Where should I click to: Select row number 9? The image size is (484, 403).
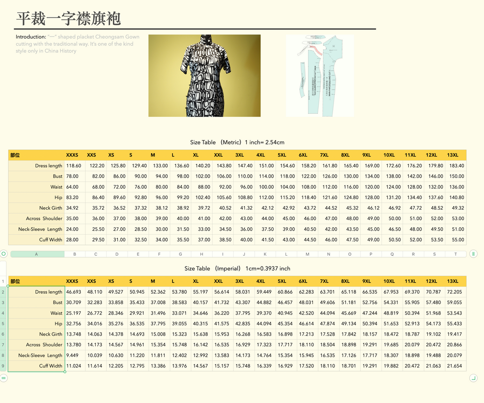(4, 366)
